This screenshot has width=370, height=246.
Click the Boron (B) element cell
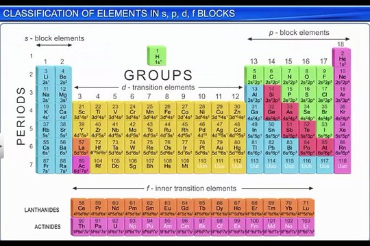click(254, 77)
